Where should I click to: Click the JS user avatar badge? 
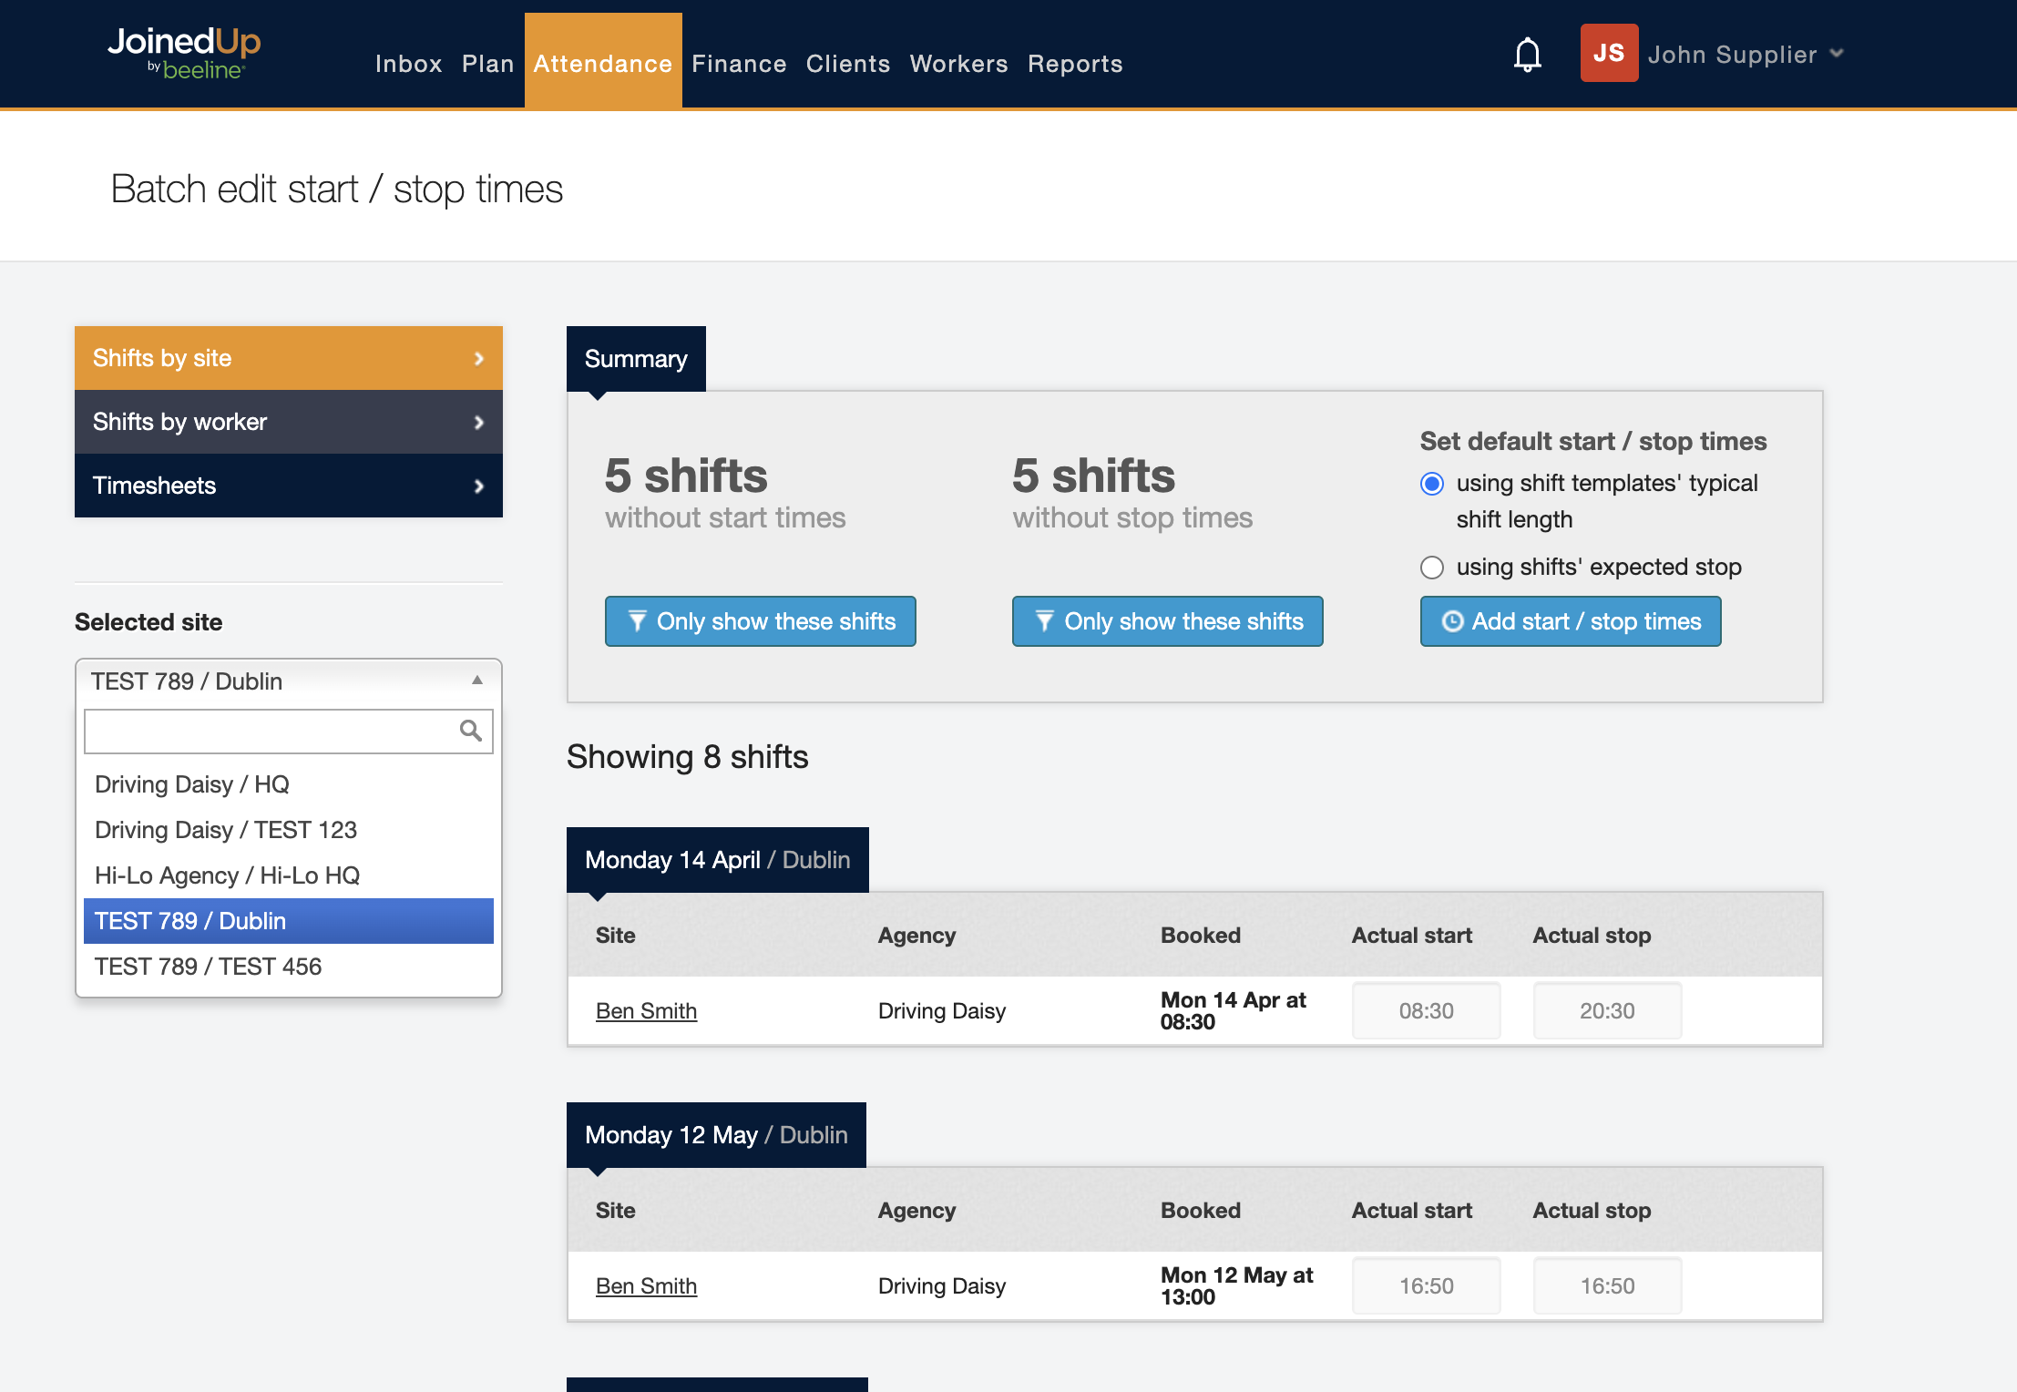coord(1608,54)
